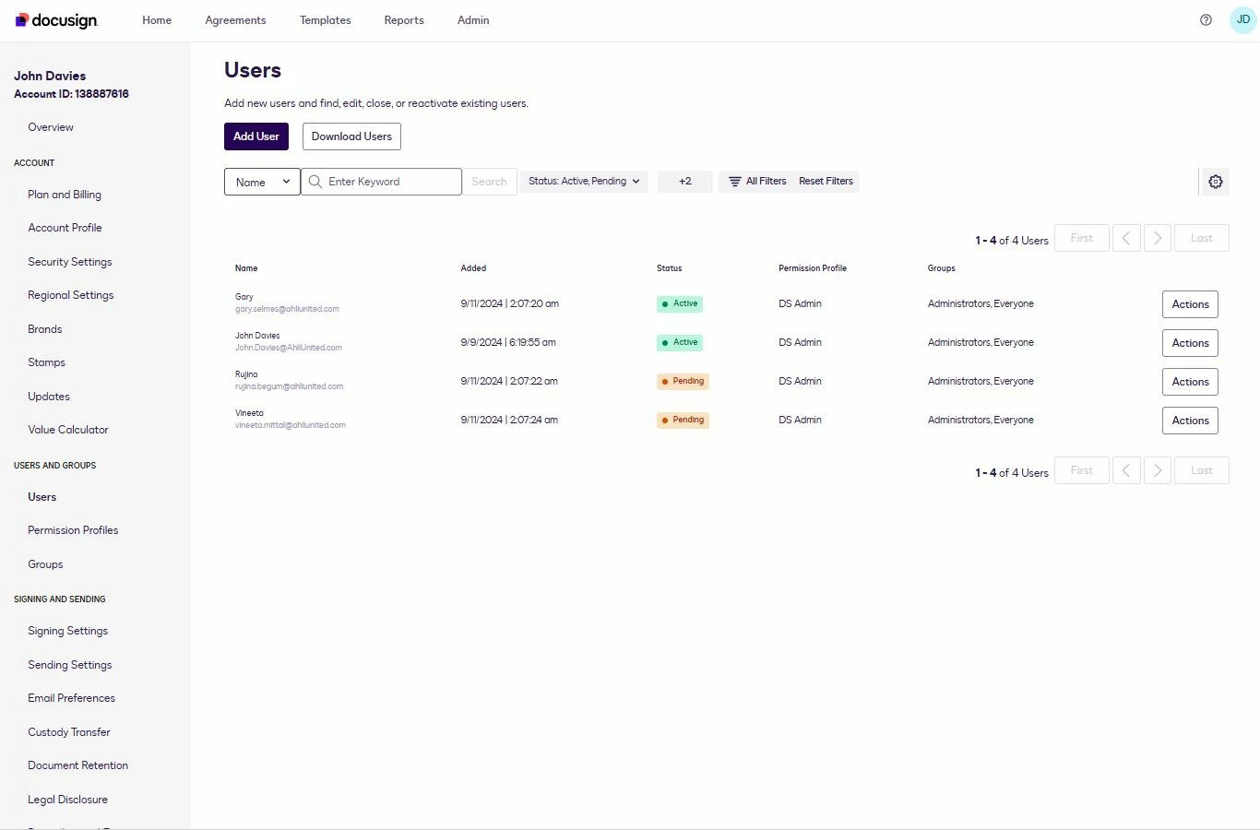Image resolution: width=1260 pixels, height=830 pixels.
Task: Open Regional Settings page
Action: tap(71, 295)
